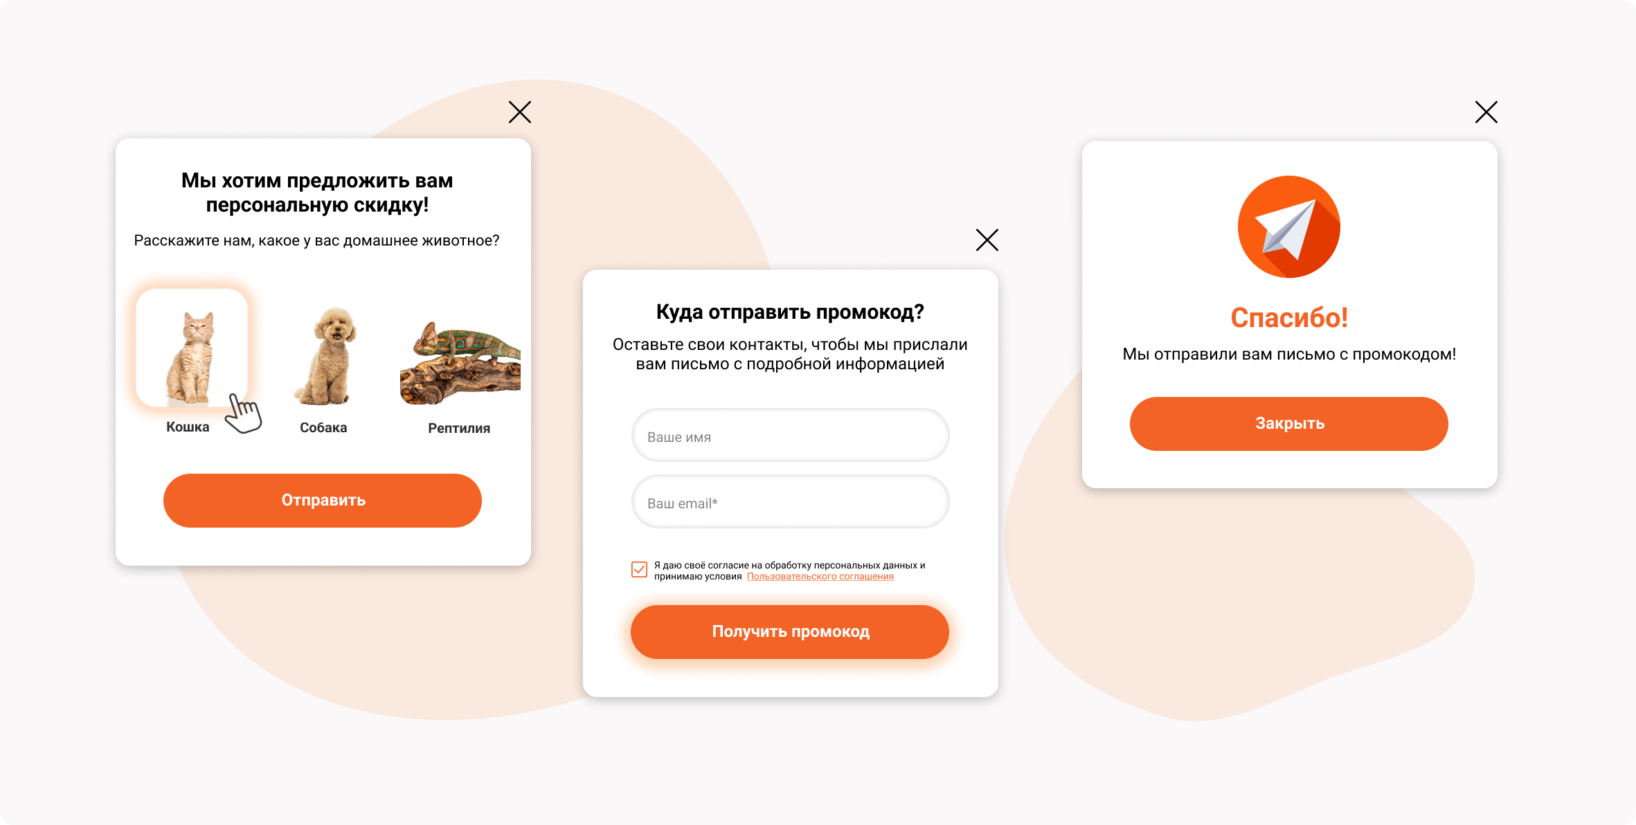The height and width of the screenshot is (825, 1636).
Task: Focus the Ваше имя input field
Action: (790, 436)
